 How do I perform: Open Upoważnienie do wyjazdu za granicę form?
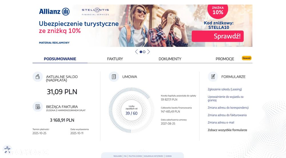(x=225, y=98)
